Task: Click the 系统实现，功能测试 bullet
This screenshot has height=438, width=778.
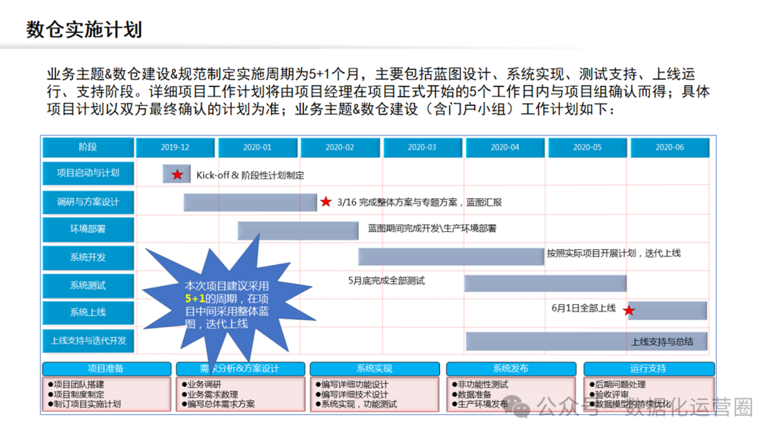Action: tap(356, 403)
